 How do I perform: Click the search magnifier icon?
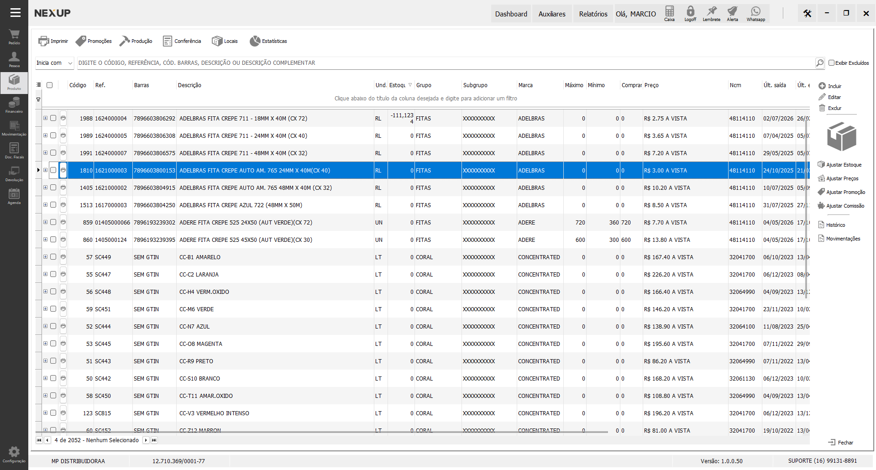(820, 63)
